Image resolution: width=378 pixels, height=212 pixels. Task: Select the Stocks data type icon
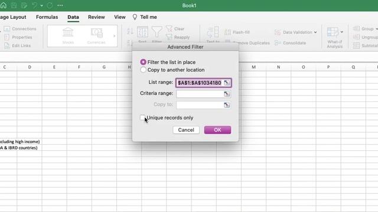[68, 35]
